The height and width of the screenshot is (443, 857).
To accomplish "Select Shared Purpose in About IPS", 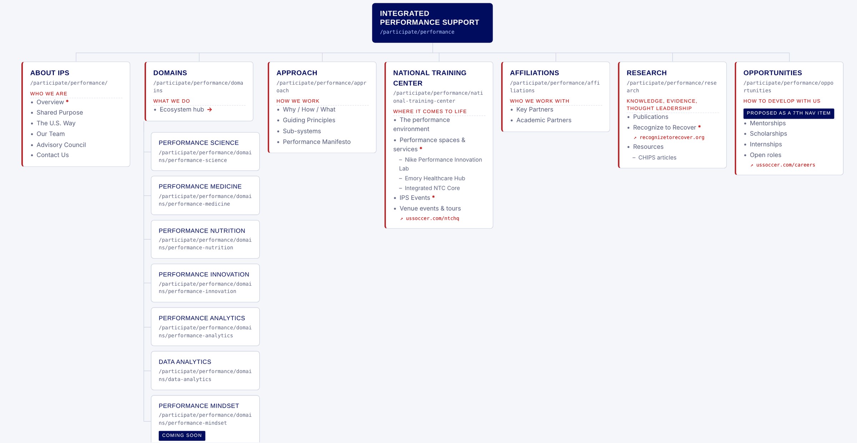I will coord(60,113).
